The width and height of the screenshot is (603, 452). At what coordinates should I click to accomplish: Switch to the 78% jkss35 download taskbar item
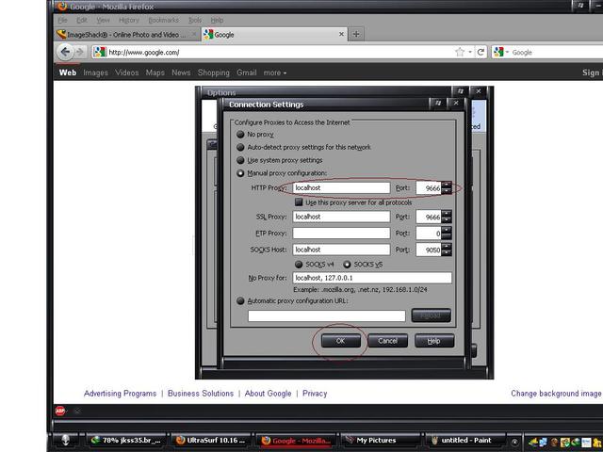pos(125,441)
